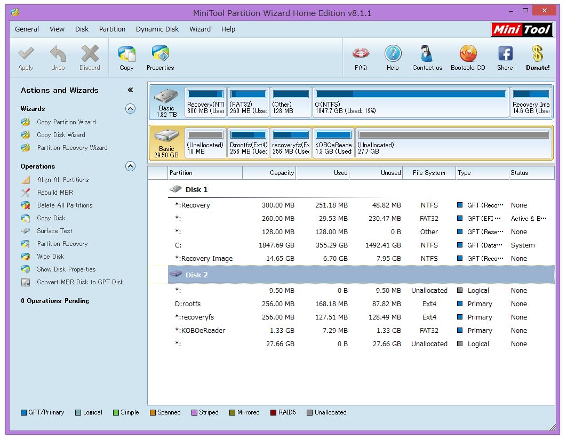Sort by Capacity column header
This screenshot has height=439, width=567.
[269, 173]
